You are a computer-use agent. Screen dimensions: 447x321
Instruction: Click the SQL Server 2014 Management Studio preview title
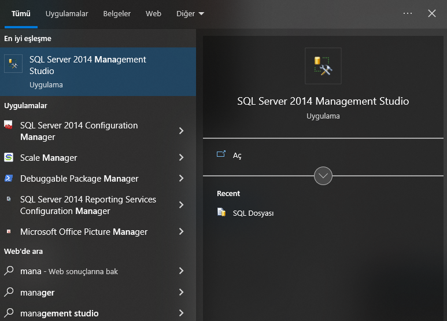pyautogui.click(x=323, y=101)
